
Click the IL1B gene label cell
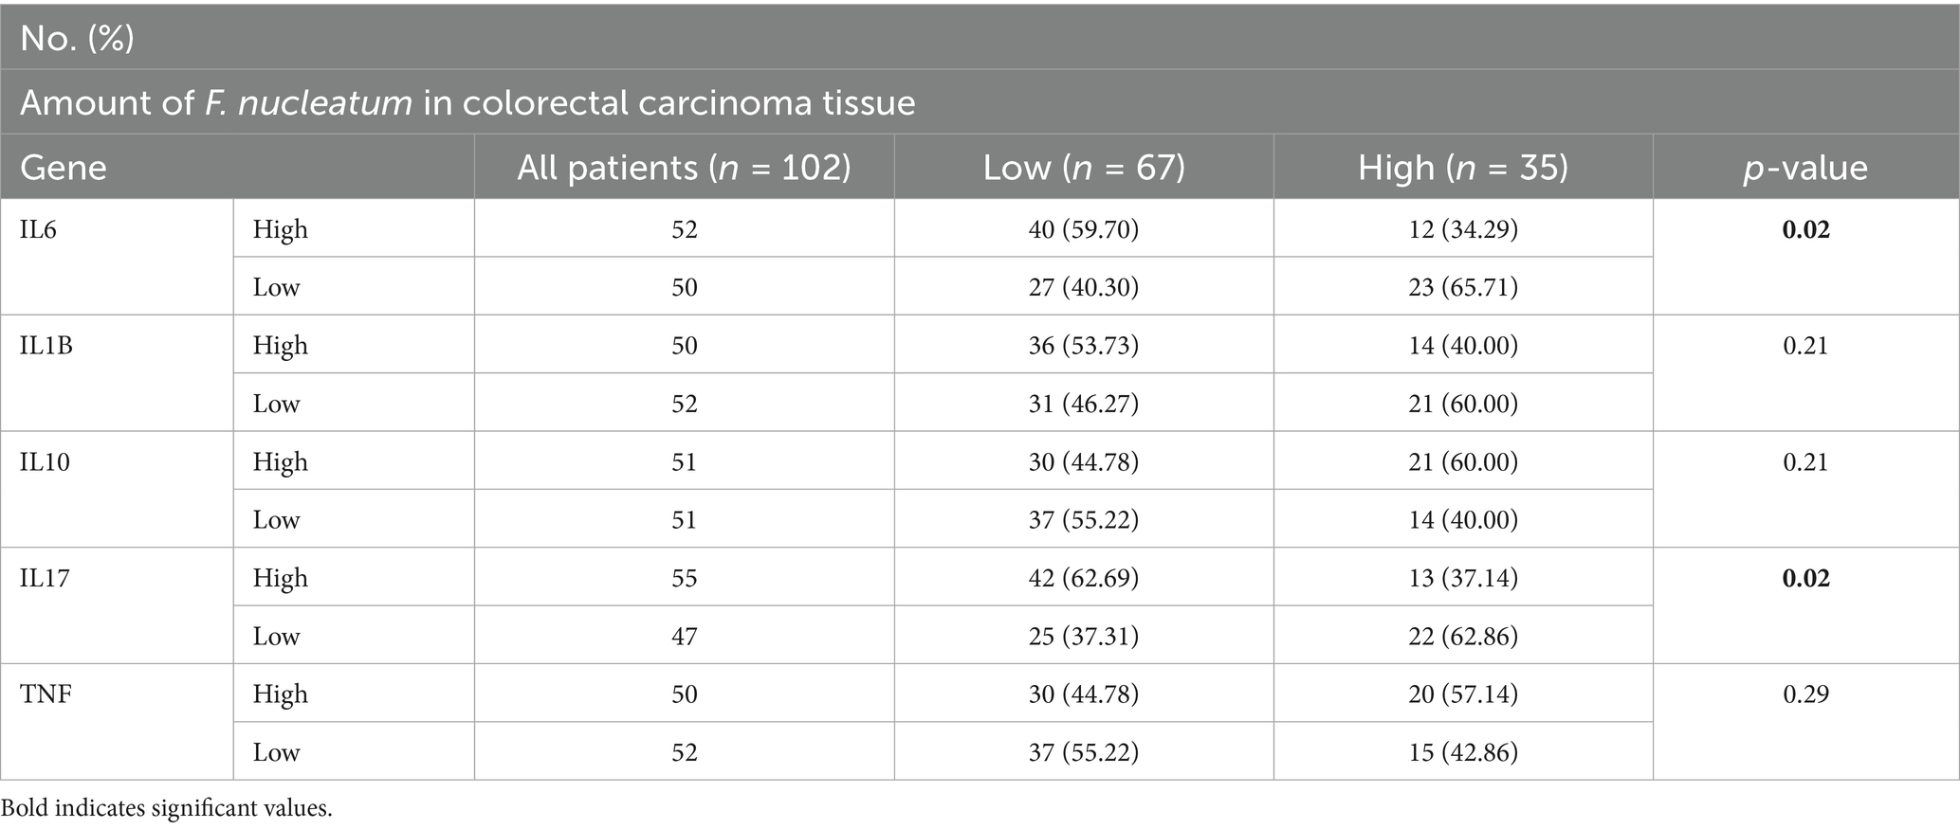[x=46, y=346]
